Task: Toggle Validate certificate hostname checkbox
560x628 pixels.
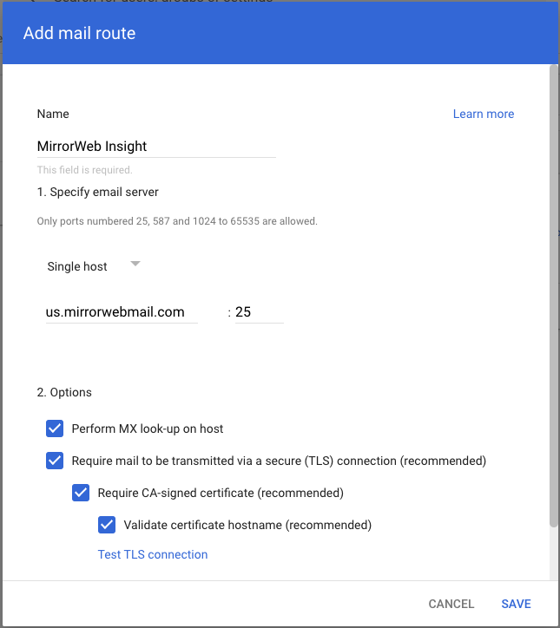Action: coord(107,525)
